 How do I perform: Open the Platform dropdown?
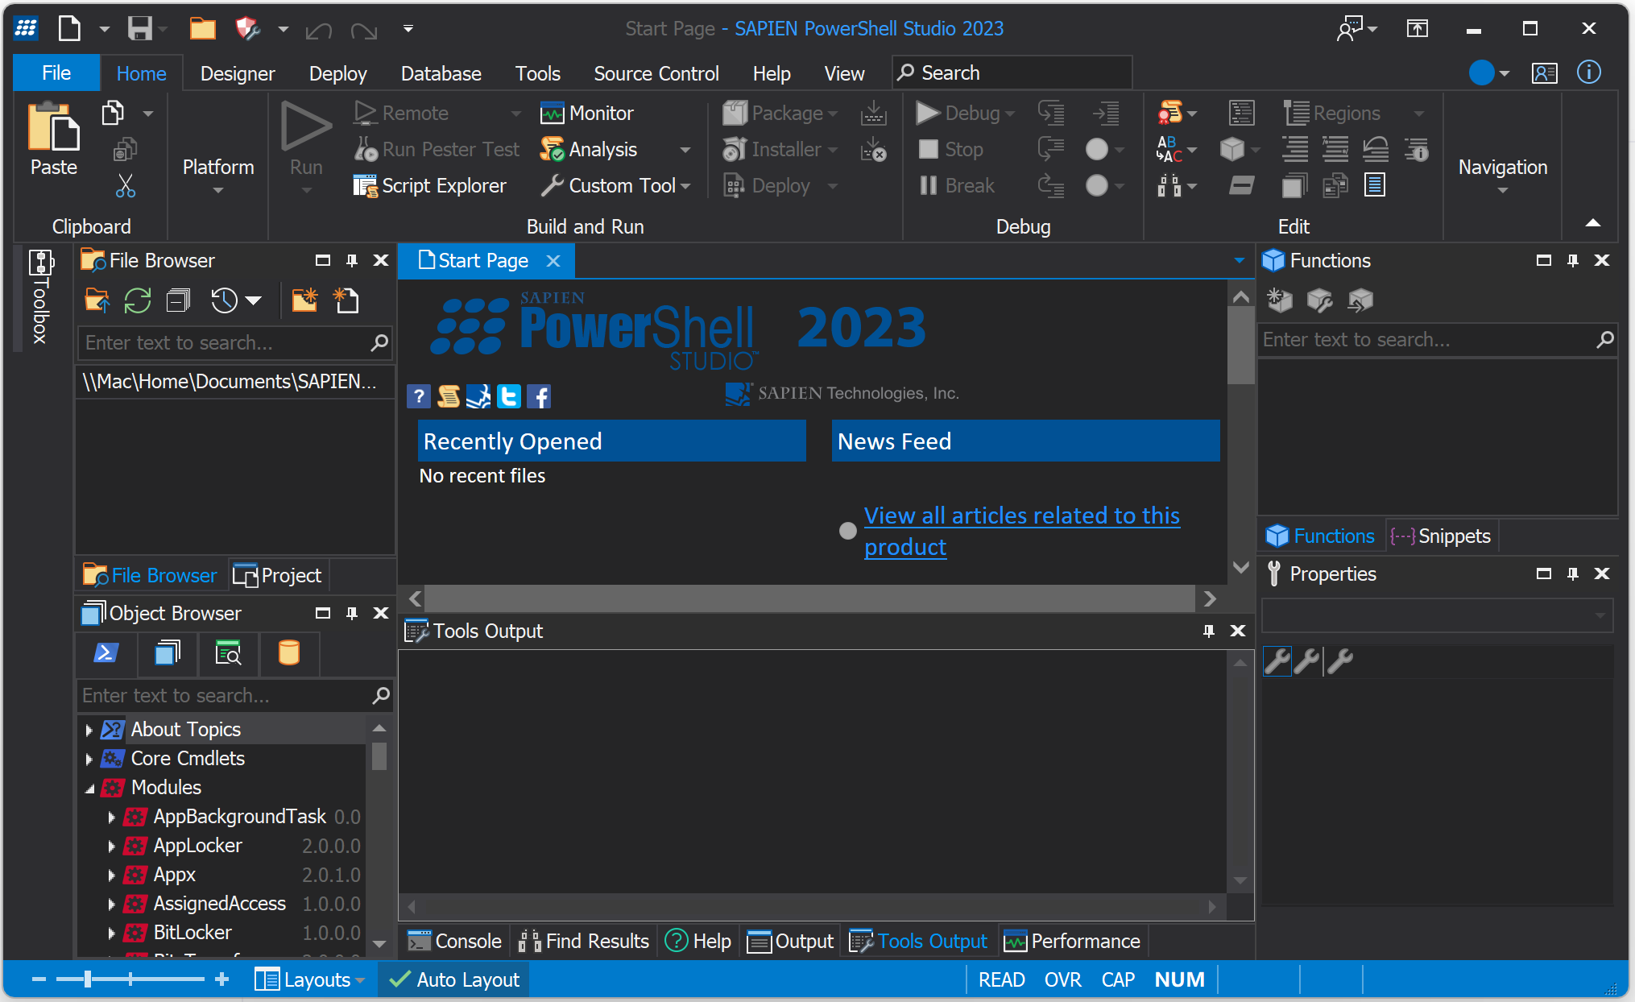click(217, 190)
